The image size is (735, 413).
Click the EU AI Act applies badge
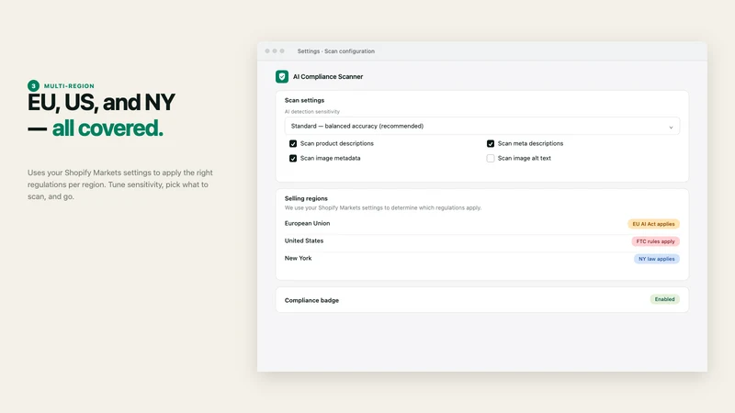[653, 224]
